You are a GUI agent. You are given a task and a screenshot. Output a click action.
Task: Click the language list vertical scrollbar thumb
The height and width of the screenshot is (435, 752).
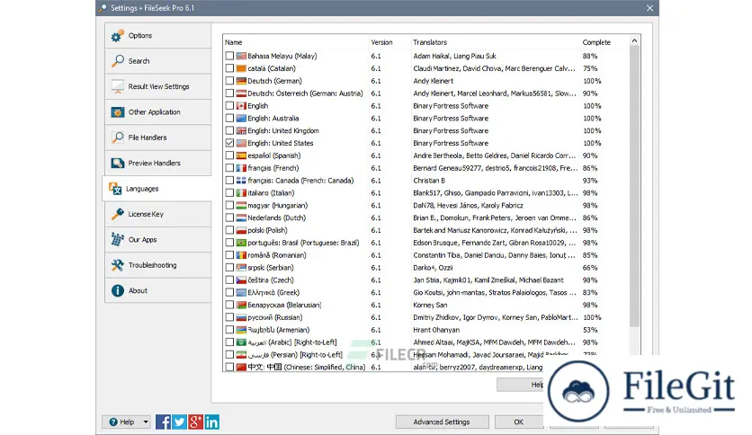point(634,187)
